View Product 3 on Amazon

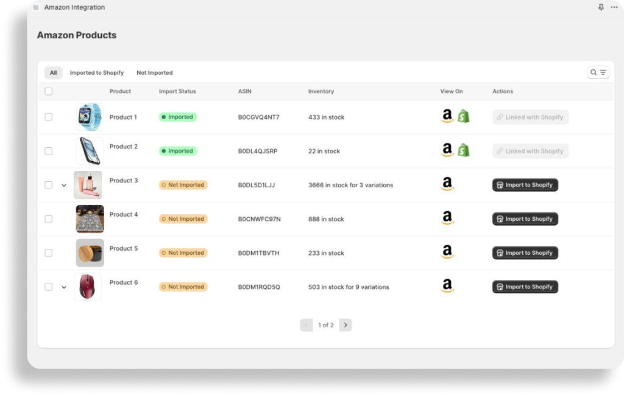[x=447, y=184]
